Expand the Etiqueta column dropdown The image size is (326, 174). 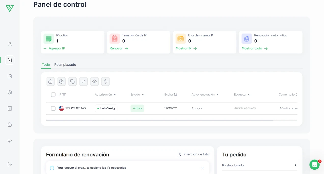249,95
